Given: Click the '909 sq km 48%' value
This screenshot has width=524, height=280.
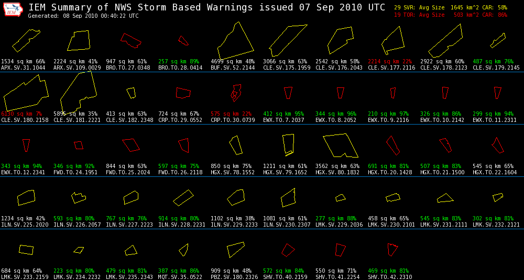Looking at the screenshot, I should [x=231, y=271].
